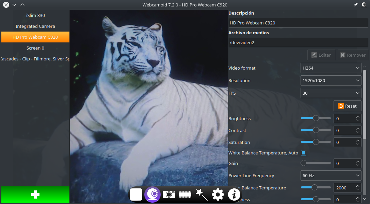Open the FPS dropdown

(x=331, y=93)
